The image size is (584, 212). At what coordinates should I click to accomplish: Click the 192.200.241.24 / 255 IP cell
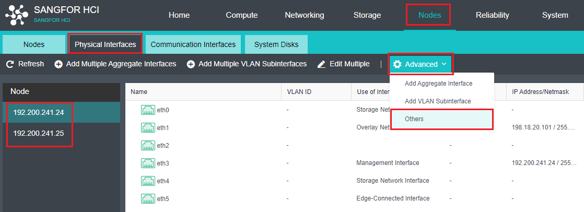coord(544,163)
